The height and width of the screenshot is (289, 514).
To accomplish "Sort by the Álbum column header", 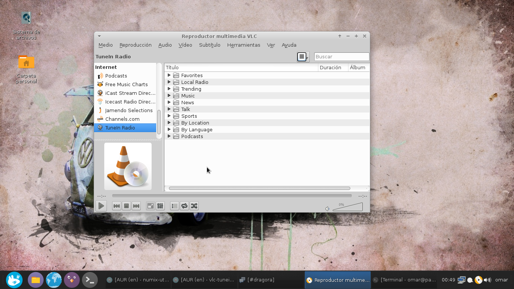I will click(359, 67).
